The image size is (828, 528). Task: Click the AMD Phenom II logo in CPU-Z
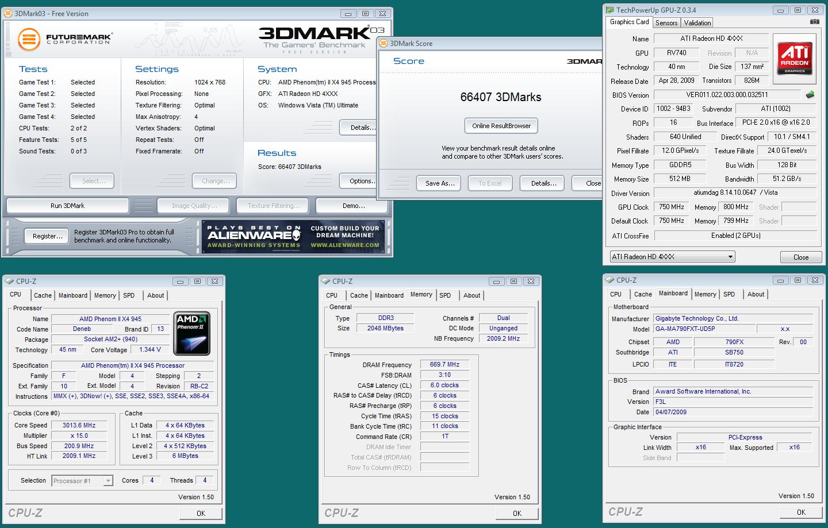click(191, 334)
